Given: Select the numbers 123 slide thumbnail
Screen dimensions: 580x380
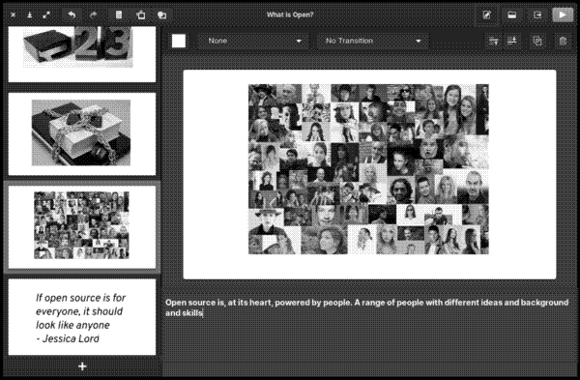Looking at the screenshot, I should coord(82,54).
